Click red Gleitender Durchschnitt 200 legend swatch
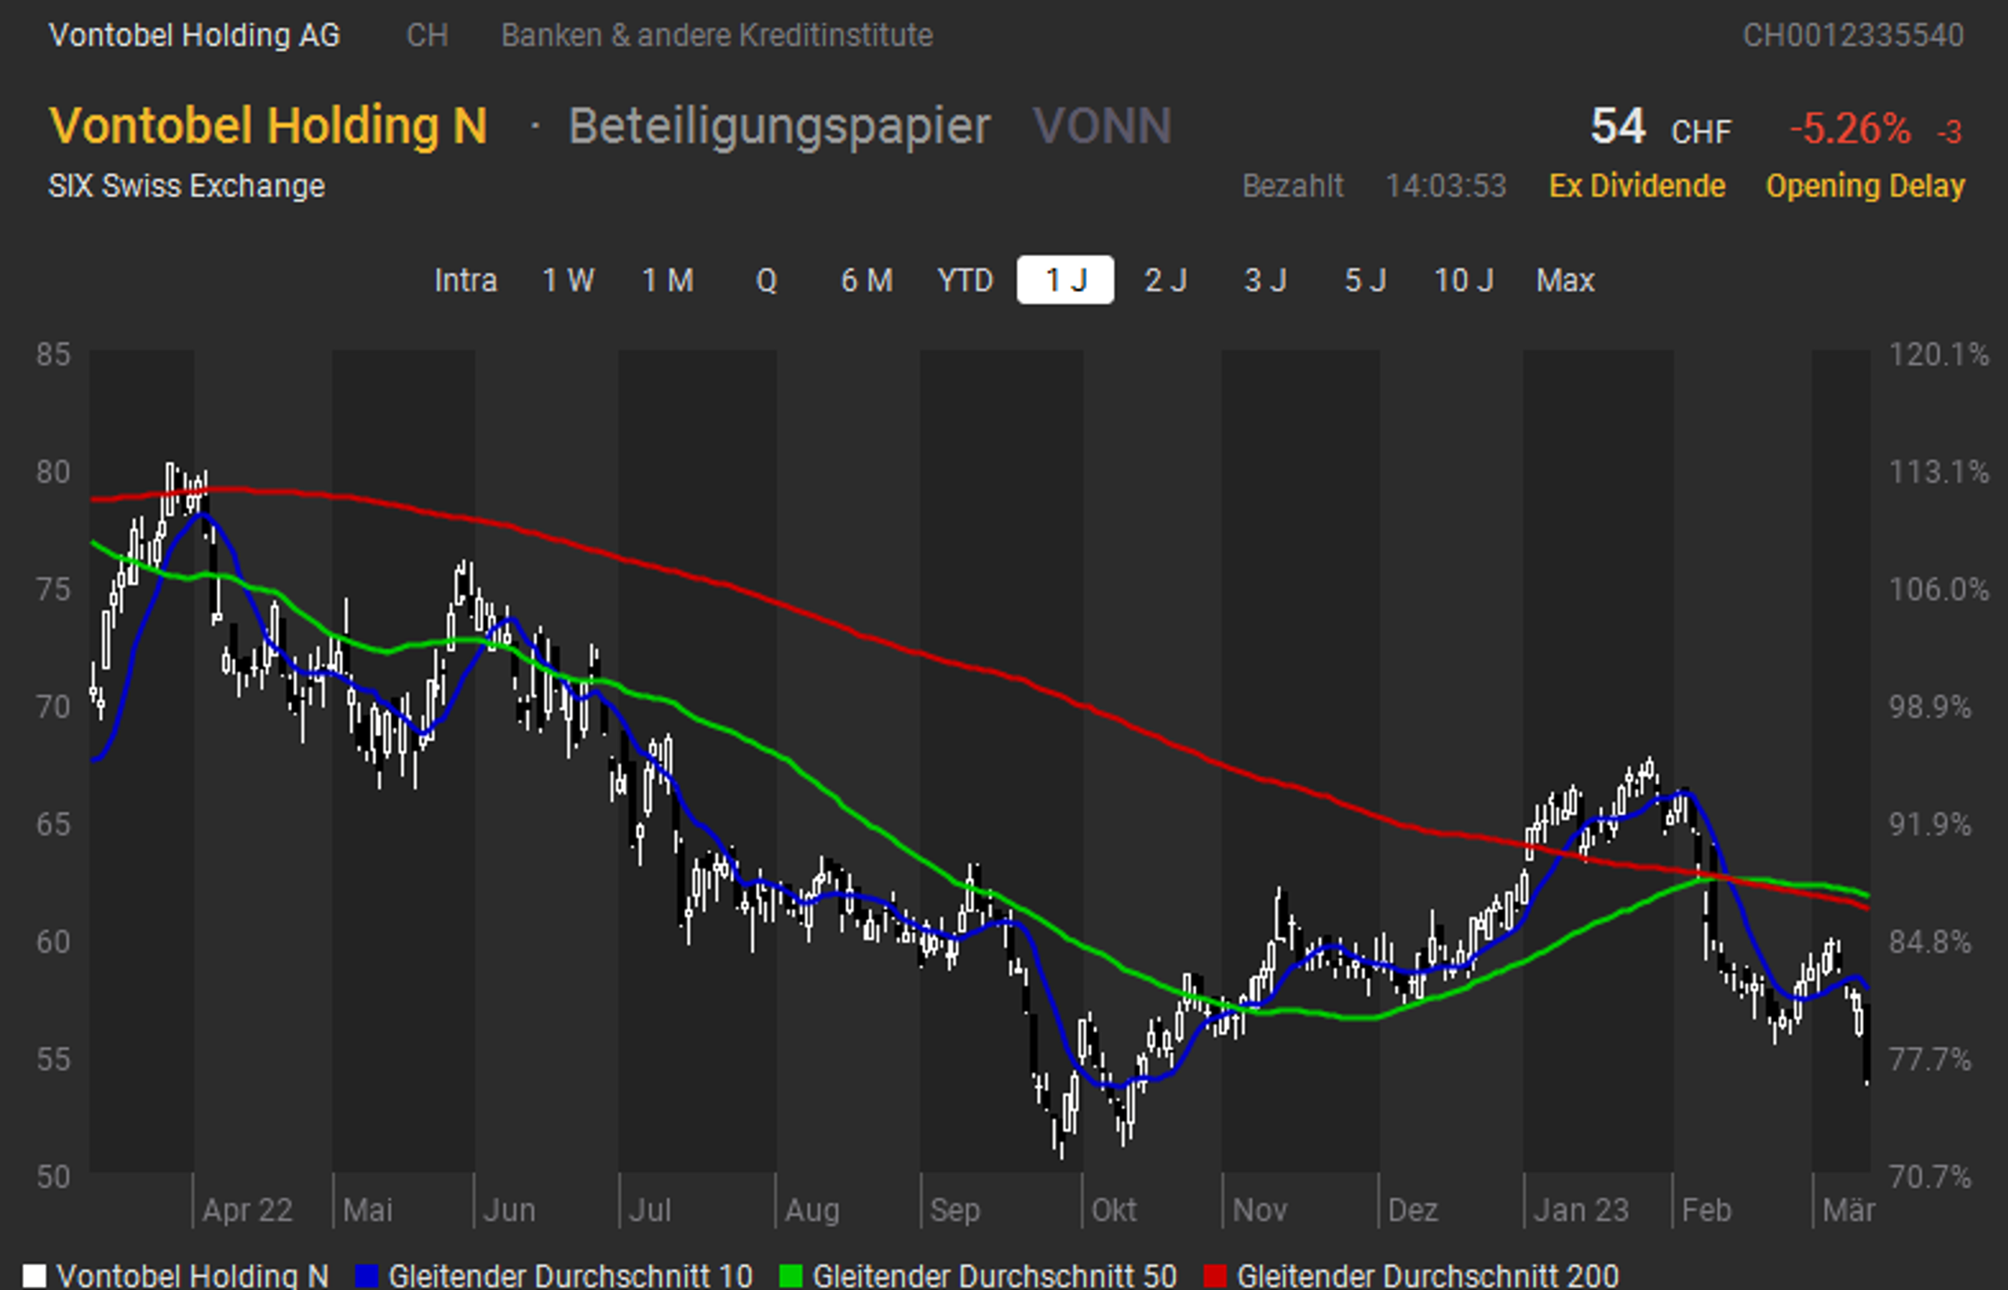This screenshot has width=2008, height=1290. (1215, 1276)
